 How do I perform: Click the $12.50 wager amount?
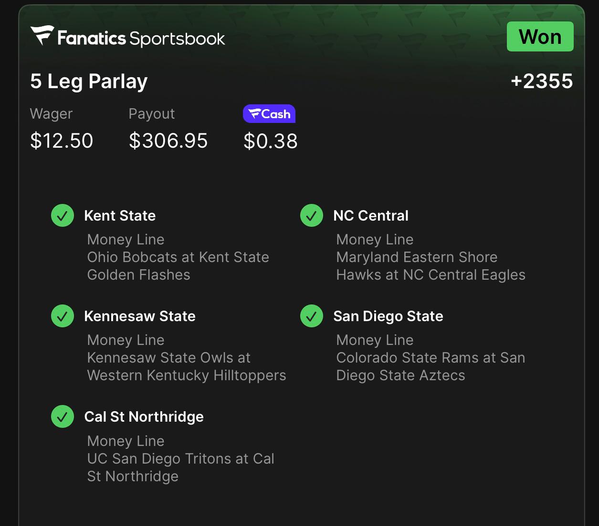pos(62,141)
